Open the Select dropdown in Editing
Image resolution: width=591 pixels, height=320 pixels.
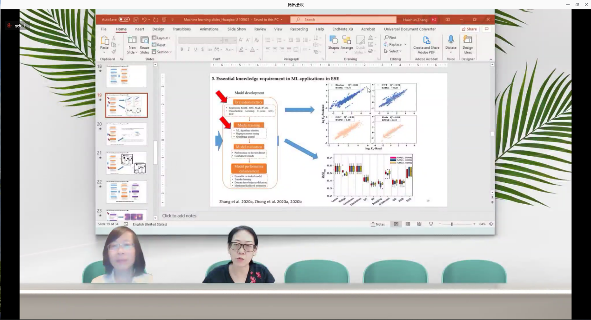tap(393, 51)
